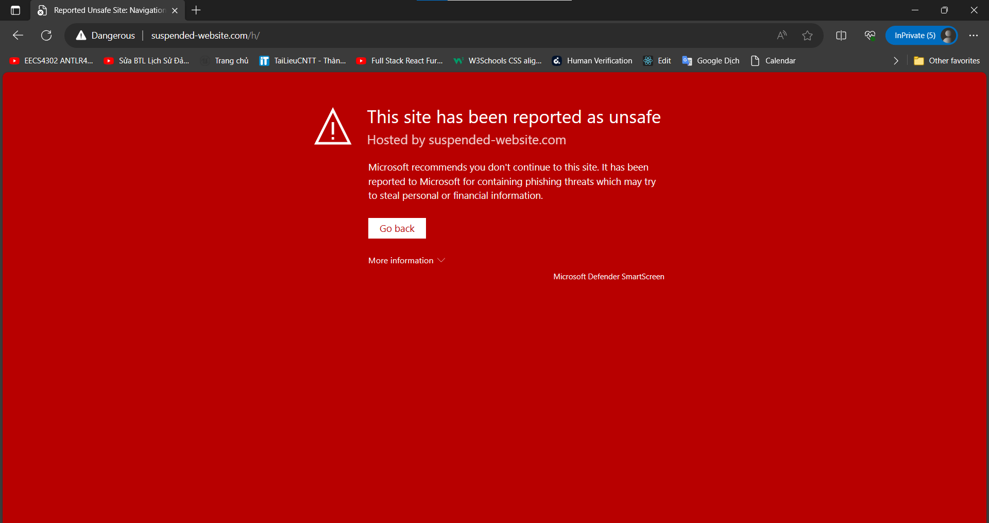Click Microsoft Defender SmartScreen text
Image resolution: width=989 pixels, height=523 pixels.
point(609,277)
